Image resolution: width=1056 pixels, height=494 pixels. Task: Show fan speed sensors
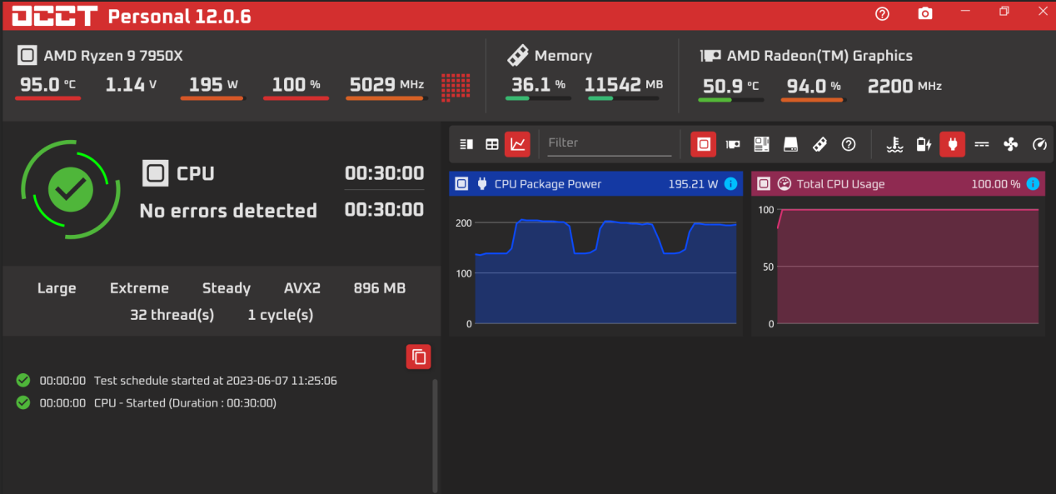click(1011, 144)
